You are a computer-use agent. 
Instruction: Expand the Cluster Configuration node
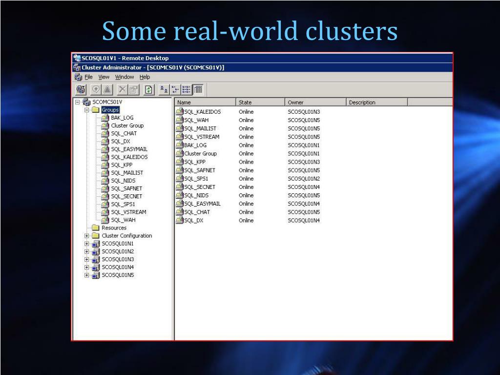pyautogui.click(x=87, y=236)
